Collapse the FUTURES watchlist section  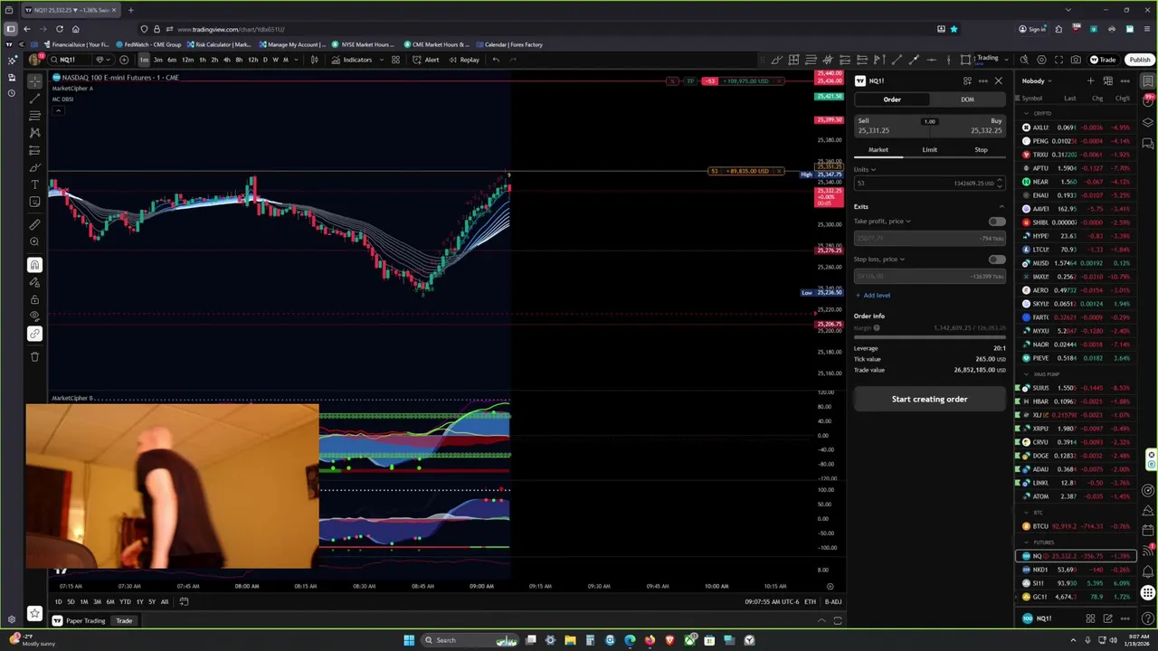(1026, 542)
